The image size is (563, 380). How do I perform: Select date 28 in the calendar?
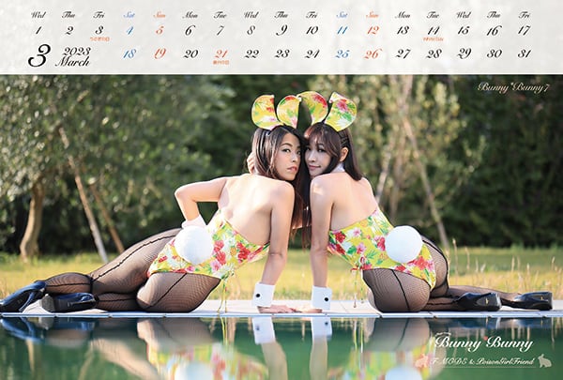434,53
